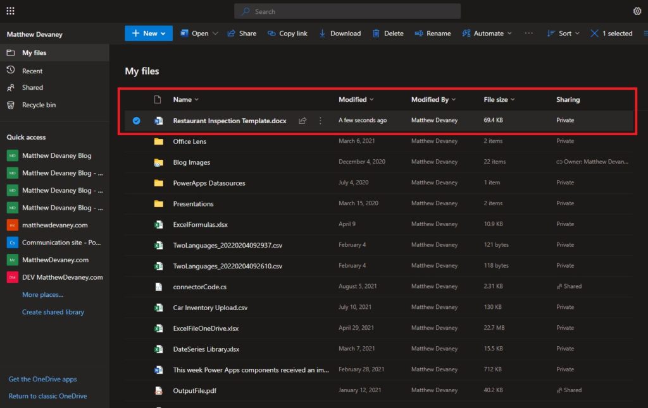Open the Automate dropdown menu
Image resolution: width=648 pixels, height=408 pixels.
(487, 33)
